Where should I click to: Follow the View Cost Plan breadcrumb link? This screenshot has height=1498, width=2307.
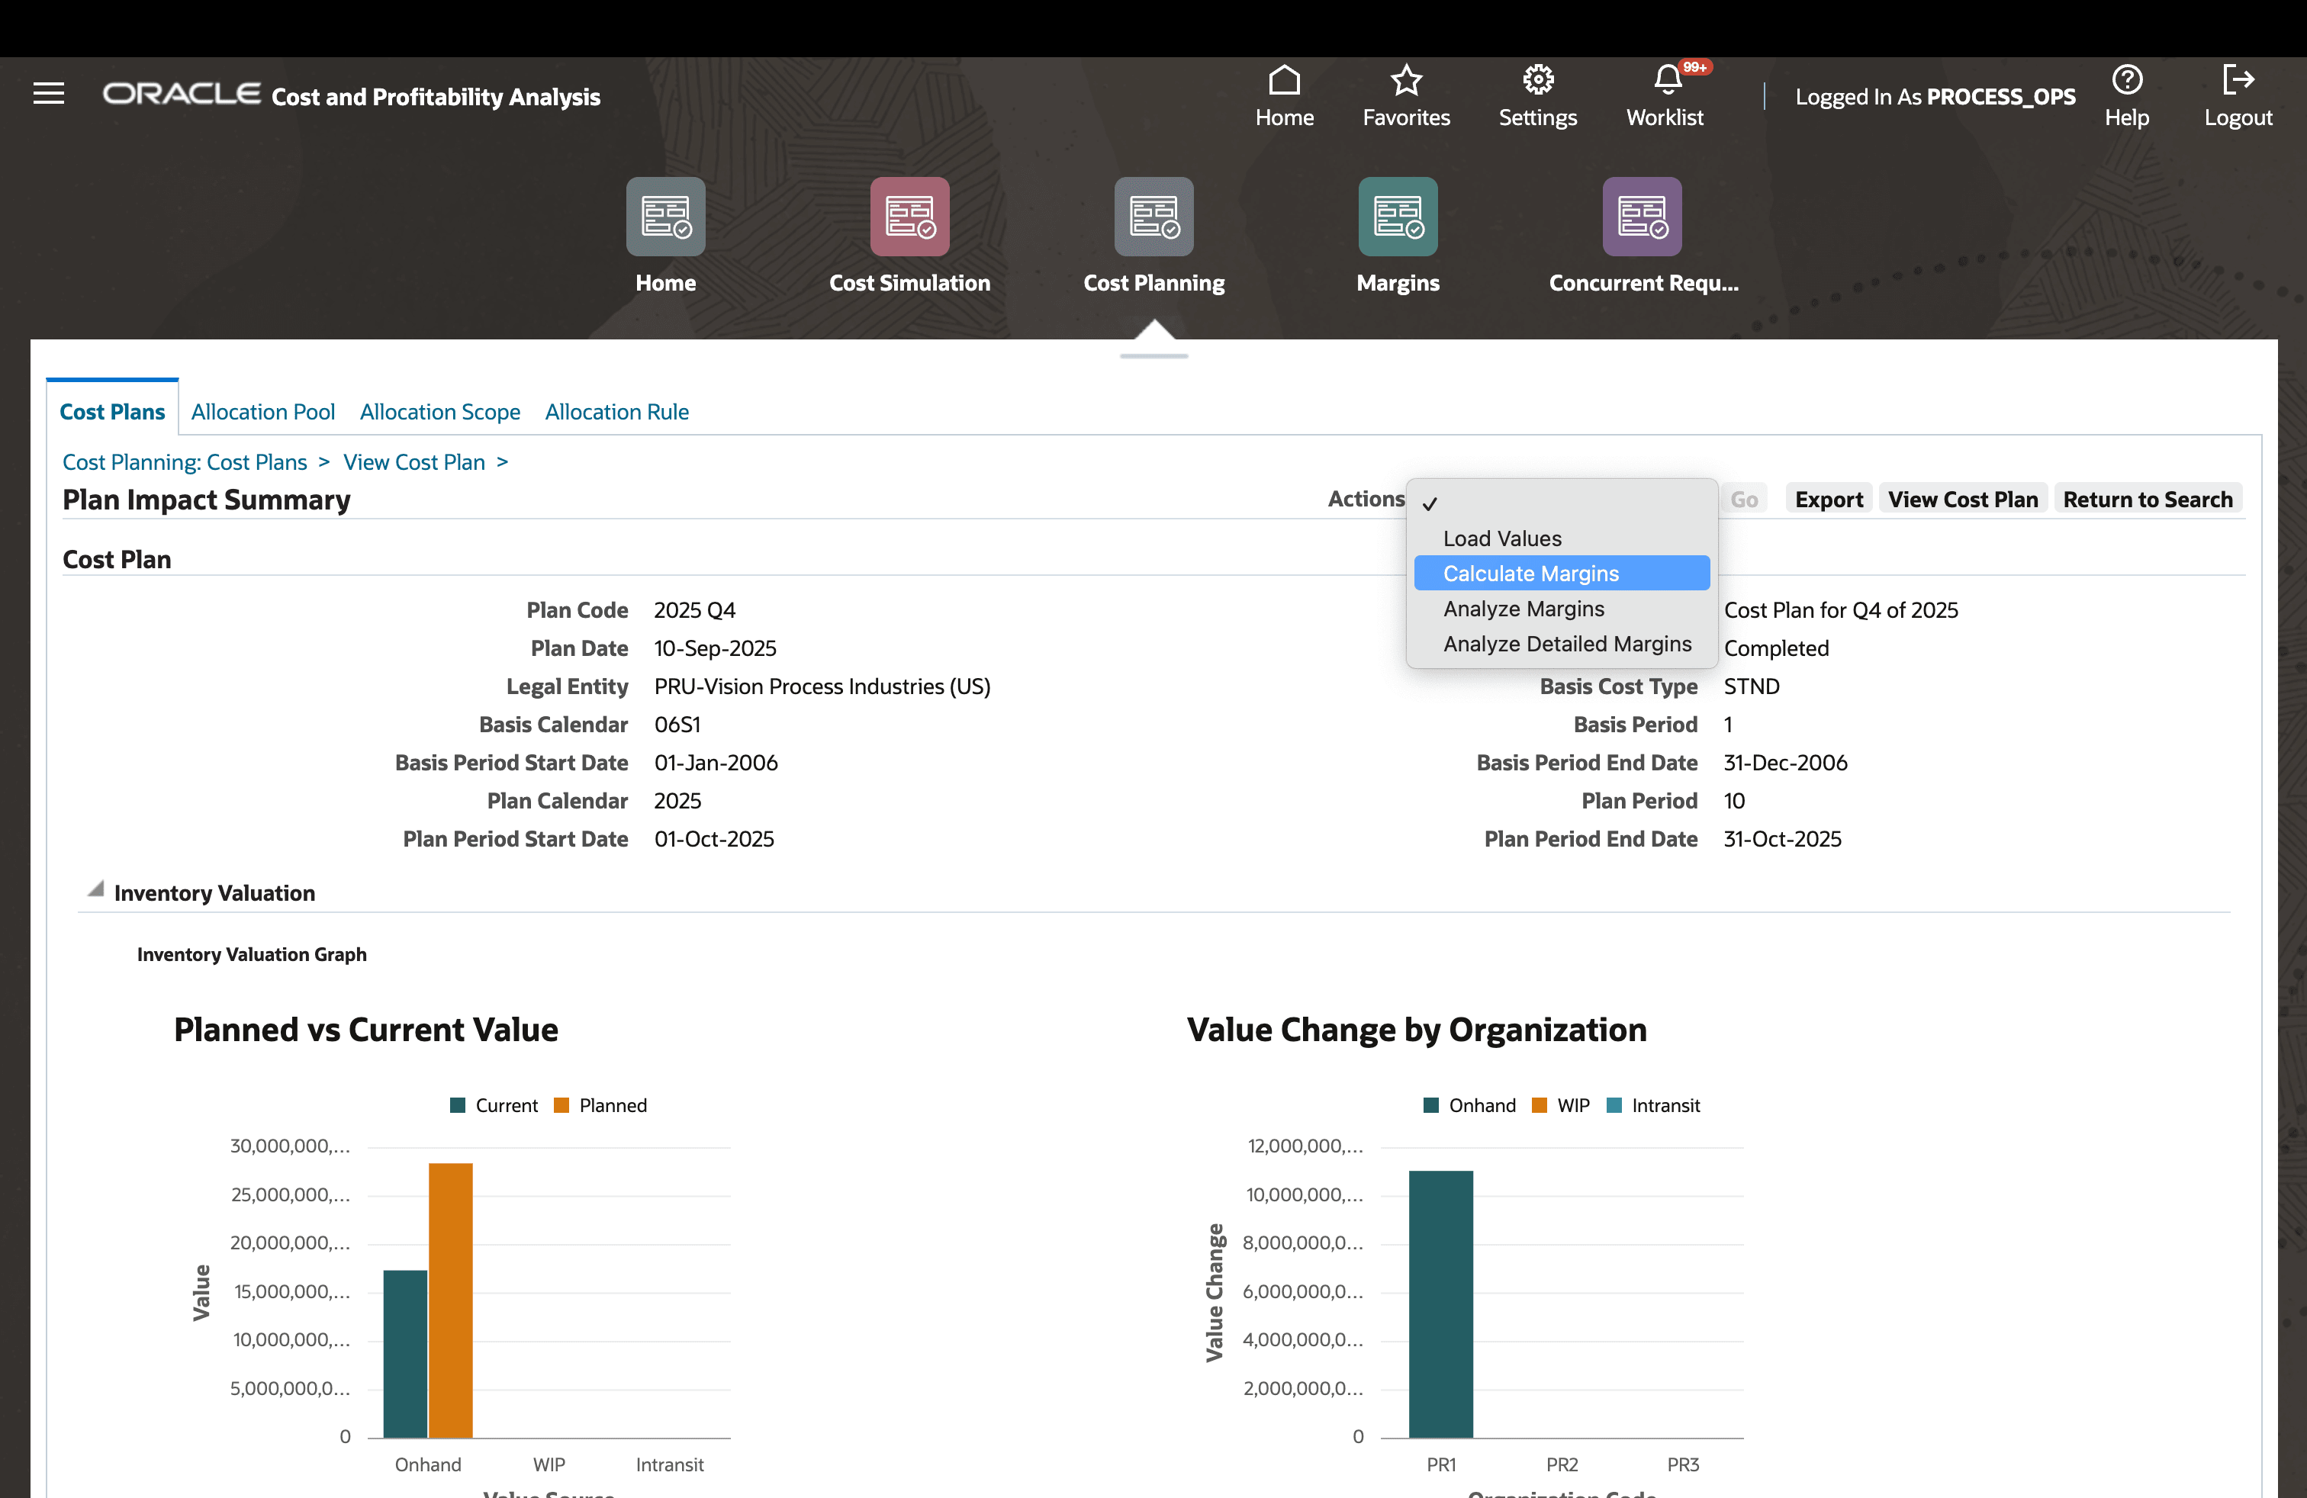pyautogui.click(x=414, y=462)
